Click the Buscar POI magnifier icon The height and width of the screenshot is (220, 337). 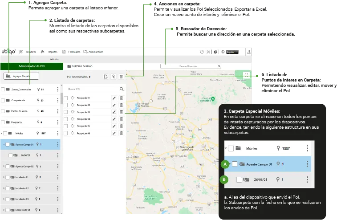pyautogui.click(x=122, y=89)
